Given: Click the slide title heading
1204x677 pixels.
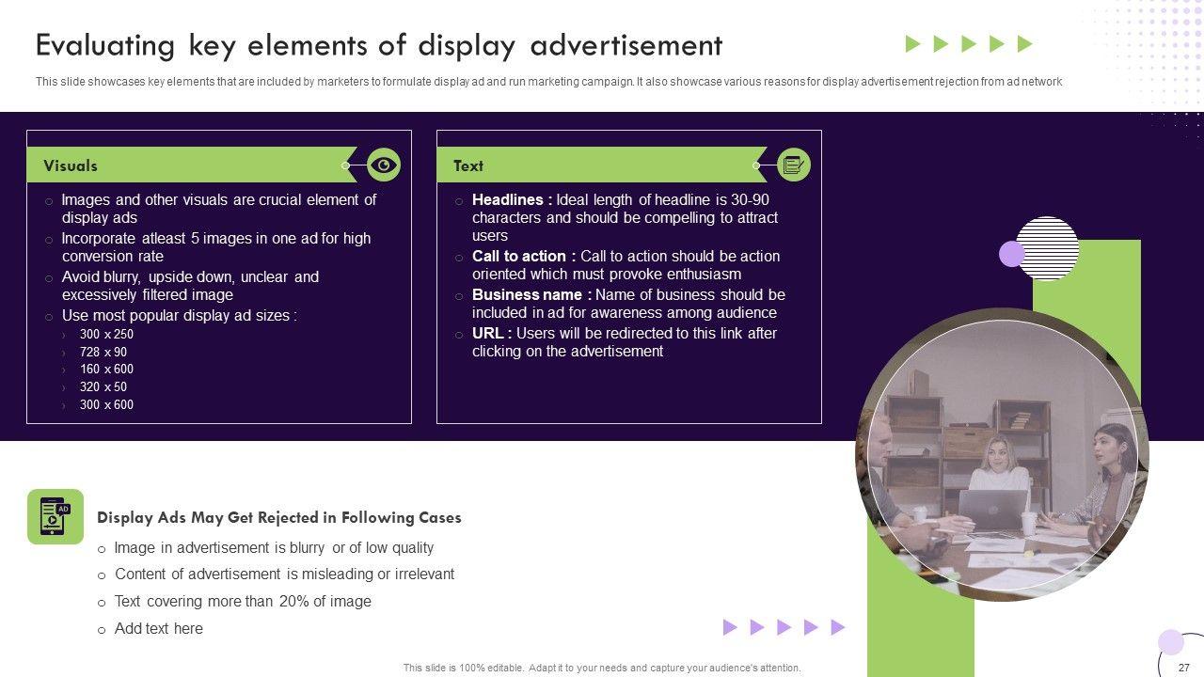Looking at the screenshot, I should click(x=378, y=45).
